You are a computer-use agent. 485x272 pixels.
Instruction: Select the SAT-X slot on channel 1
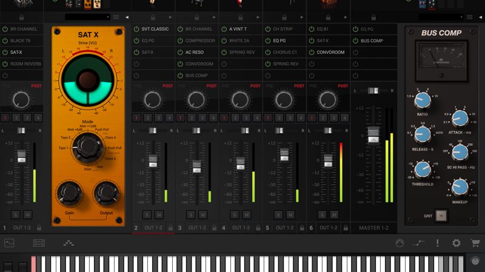(22, 53)
